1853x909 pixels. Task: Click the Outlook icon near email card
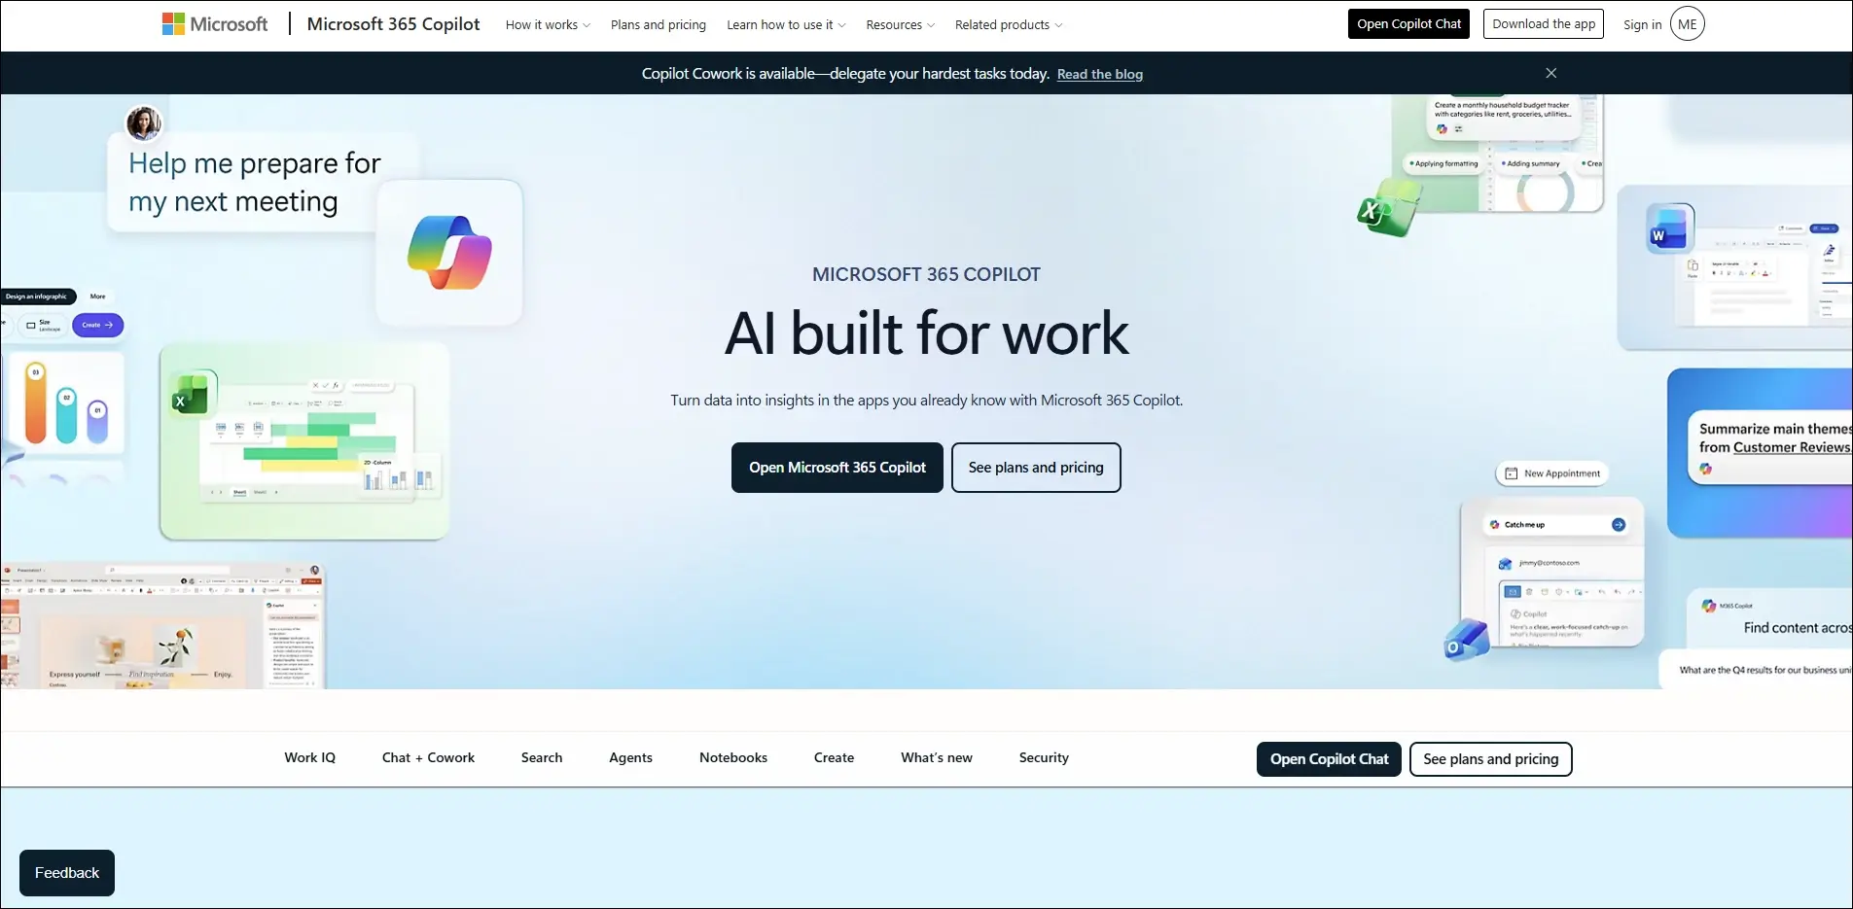point(1467,640)
